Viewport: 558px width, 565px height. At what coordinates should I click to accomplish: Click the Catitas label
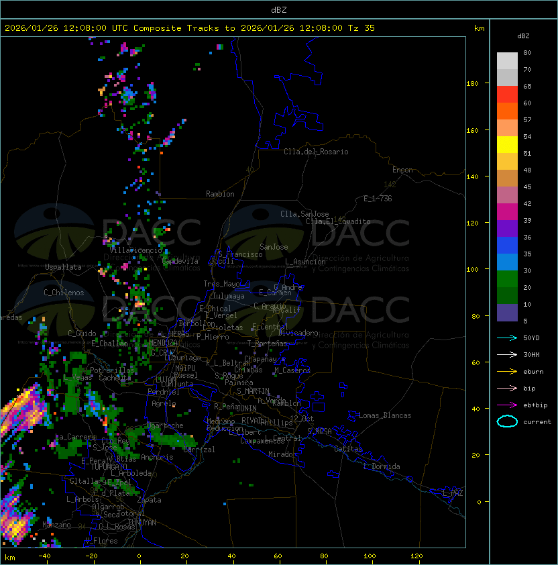click(x=348, y=449)
